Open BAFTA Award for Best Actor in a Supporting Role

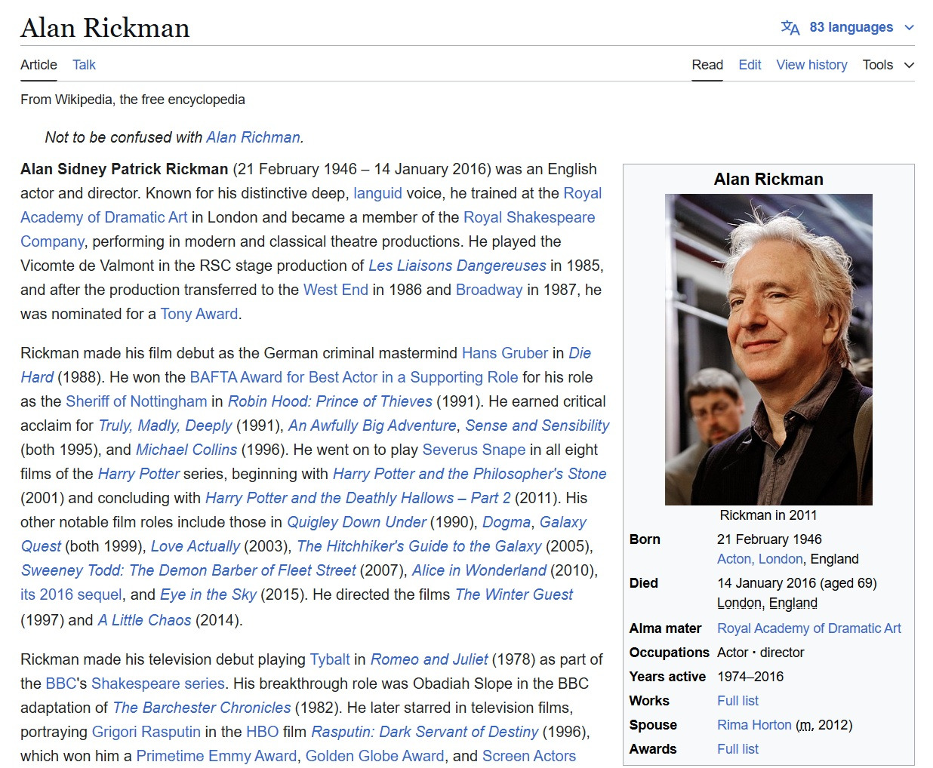[x=354, y=377]
